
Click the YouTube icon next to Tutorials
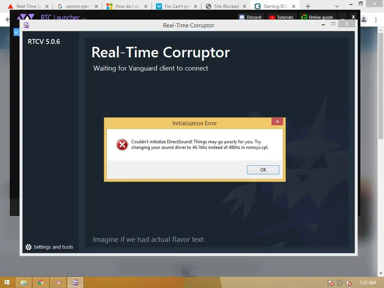272,17
